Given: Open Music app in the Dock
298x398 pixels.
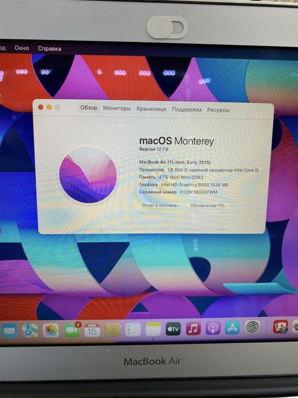Looking at the screenshot, I should pos(194,329).
